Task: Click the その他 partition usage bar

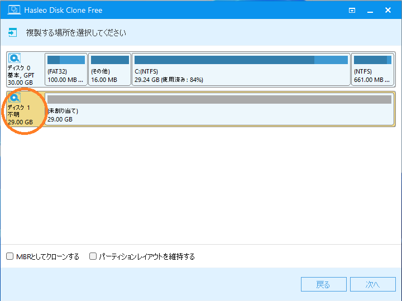Action: 110,60
